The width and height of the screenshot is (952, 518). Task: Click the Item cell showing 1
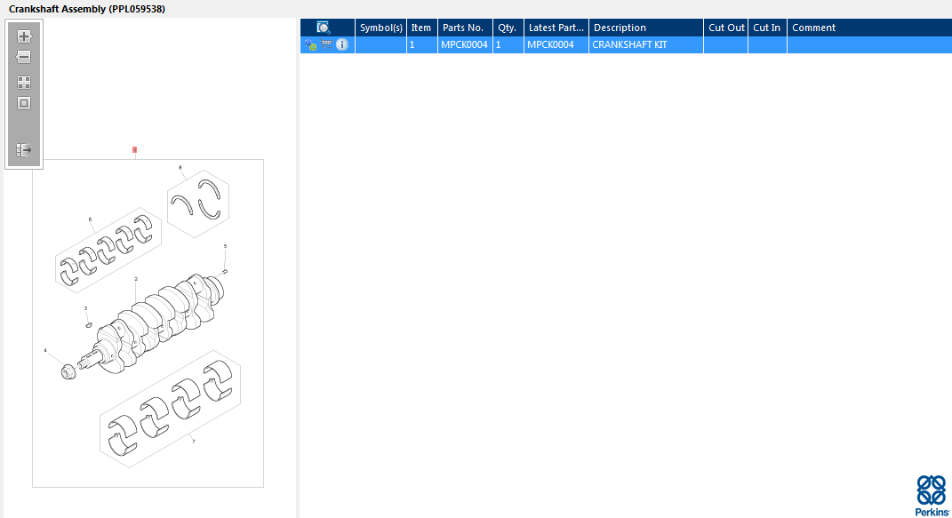[x=421, y=45]
